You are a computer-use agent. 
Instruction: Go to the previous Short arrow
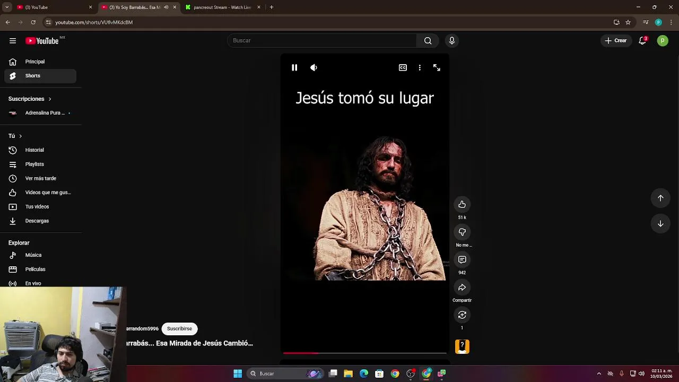point(660,198)
